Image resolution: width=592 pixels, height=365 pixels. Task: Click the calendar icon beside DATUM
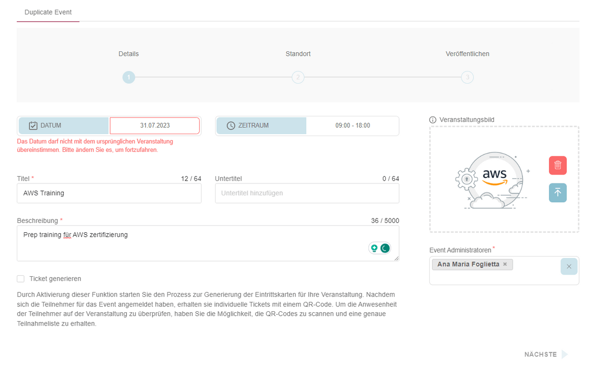click(x=33, y=126)
